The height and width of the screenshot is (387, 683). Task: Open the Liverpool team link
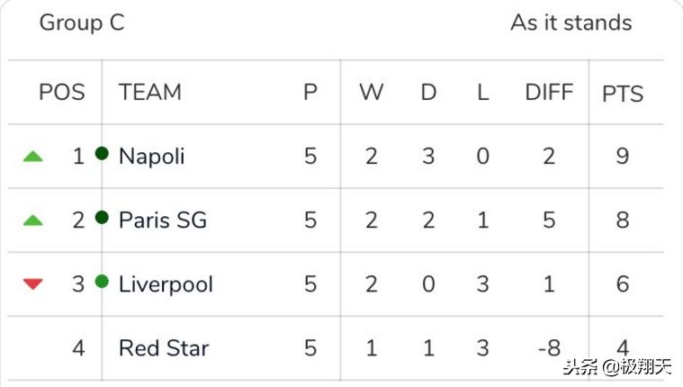166,284
